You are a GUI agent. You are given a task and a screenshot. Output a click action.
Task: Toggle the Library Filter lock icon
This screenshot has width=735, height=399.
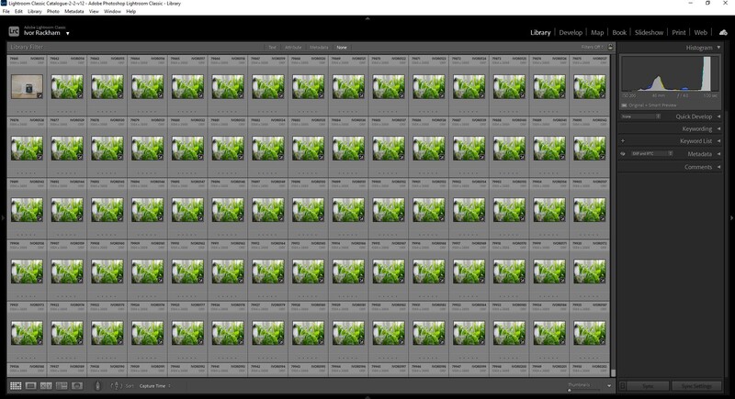point(610,47)
